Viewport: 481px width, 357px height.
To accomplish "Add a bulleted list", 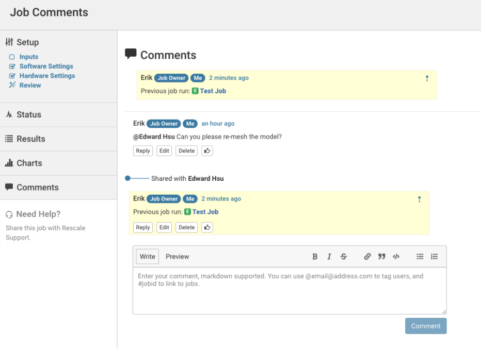I will [x=420, y=257].
